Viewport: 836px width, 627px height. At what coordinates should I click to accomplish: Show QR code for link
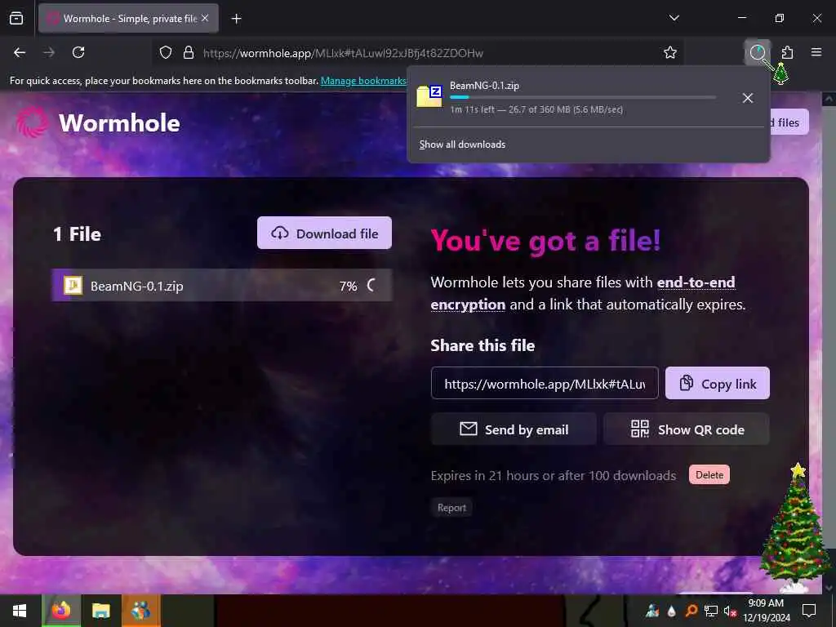coord(687,429)
